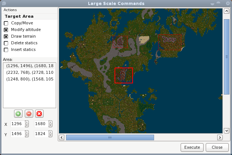This screenshot has height=155, width=232.
Task: Increase the first X value with its stepper
Action: 27,122
